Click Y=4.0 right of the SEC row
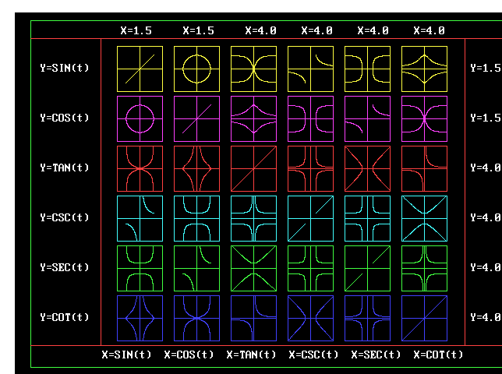Screen dimensions: 502x374 point(486,267)
